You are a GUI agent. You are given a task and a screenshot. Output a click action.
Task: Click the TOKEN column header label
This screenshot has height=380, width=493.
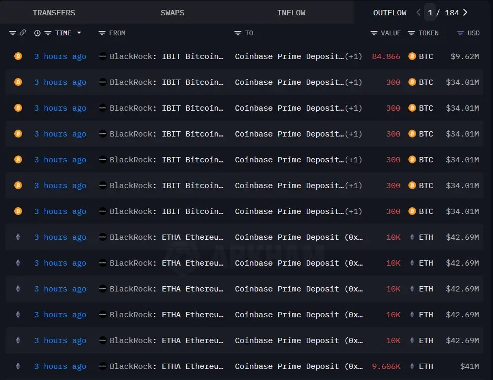(x=428, y=33)
